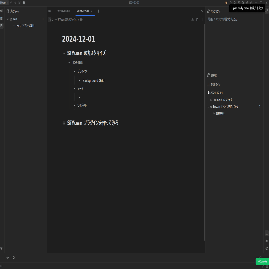269x269 pixels.
Task: Click the code brackets icon in bottom bar
Action: pos(8,257)
